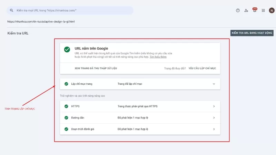Click the Lập chỉ mục trang green check icon
Screen dimensions: 276x155
pyautogui.click(x=66, y=84)
